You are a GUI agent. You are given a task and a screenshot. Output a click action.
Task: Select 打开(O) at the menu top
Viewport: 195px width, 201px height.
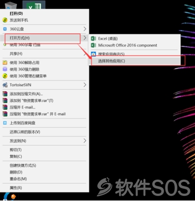pyautogui.click(x=16, y=14)
